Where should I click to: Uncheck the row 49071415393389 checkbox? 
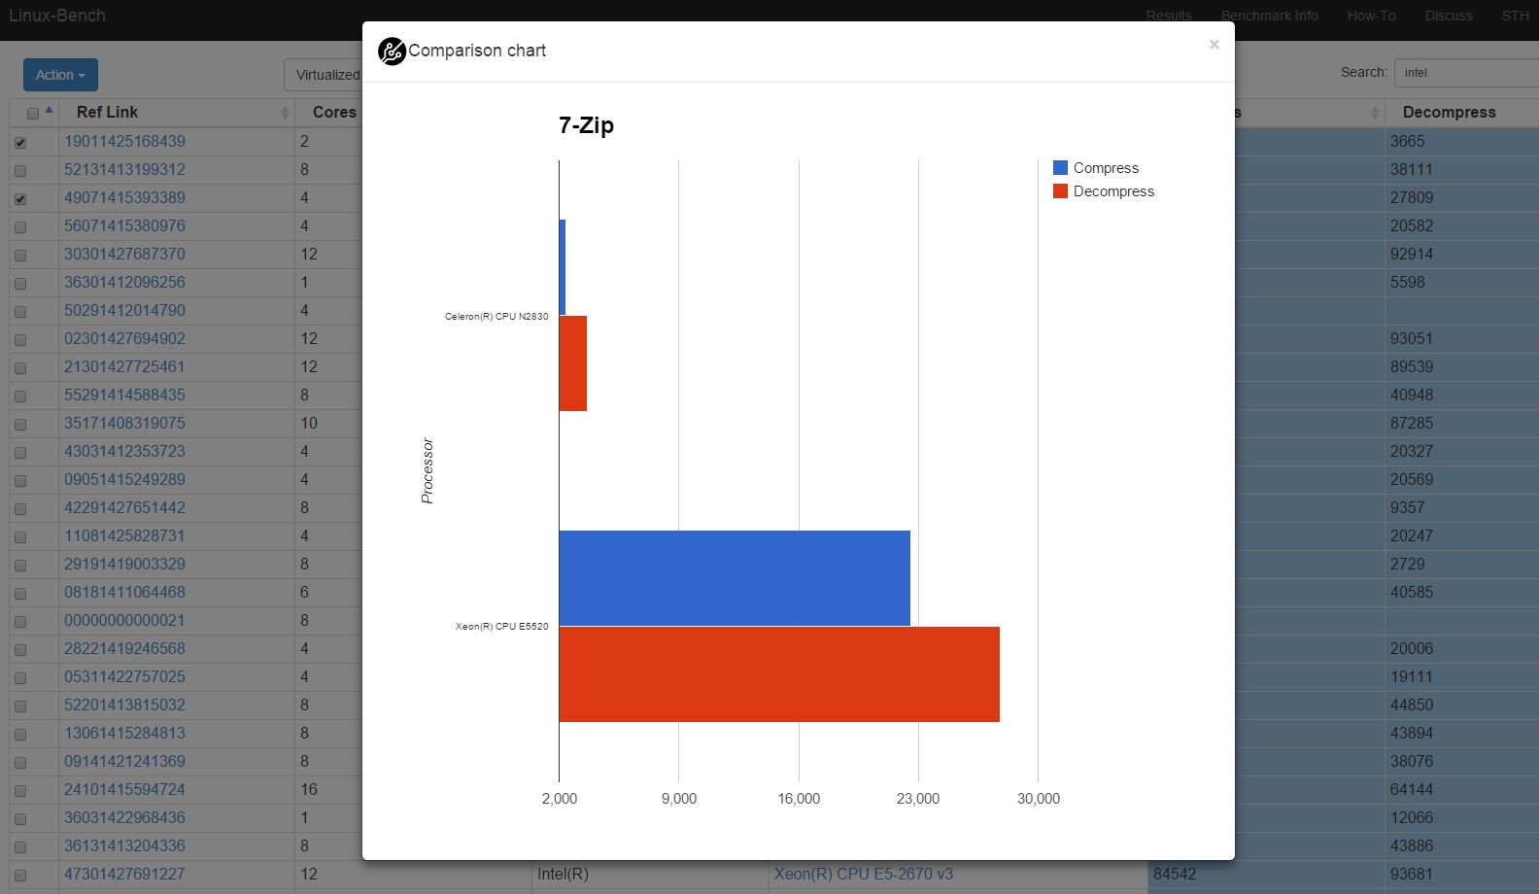(x=20, y=199)
